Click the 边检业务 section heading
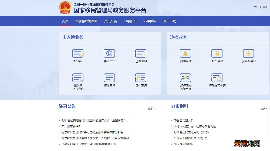 (x=178, y=37)
